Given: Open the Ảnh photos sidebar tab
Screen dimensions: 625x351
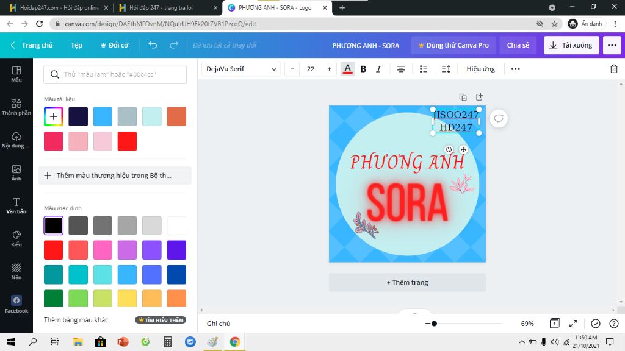Looking at the screenshot, I should click(16, 172).
